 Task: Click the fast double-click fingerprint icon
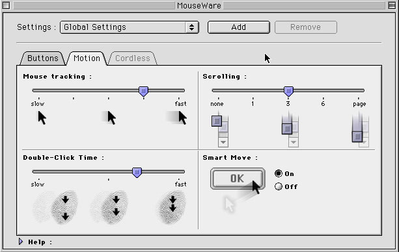pyautogui.click(x=171, y=208)
